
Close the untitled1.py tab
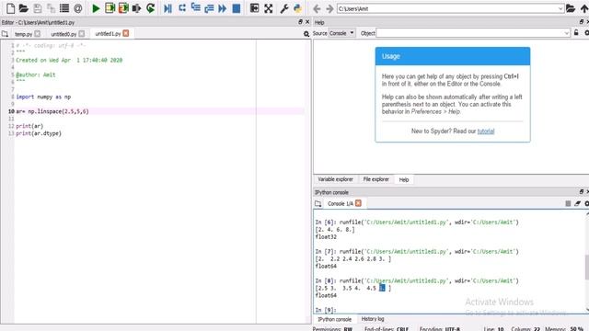pyautogui.click(x=126, y=33)
